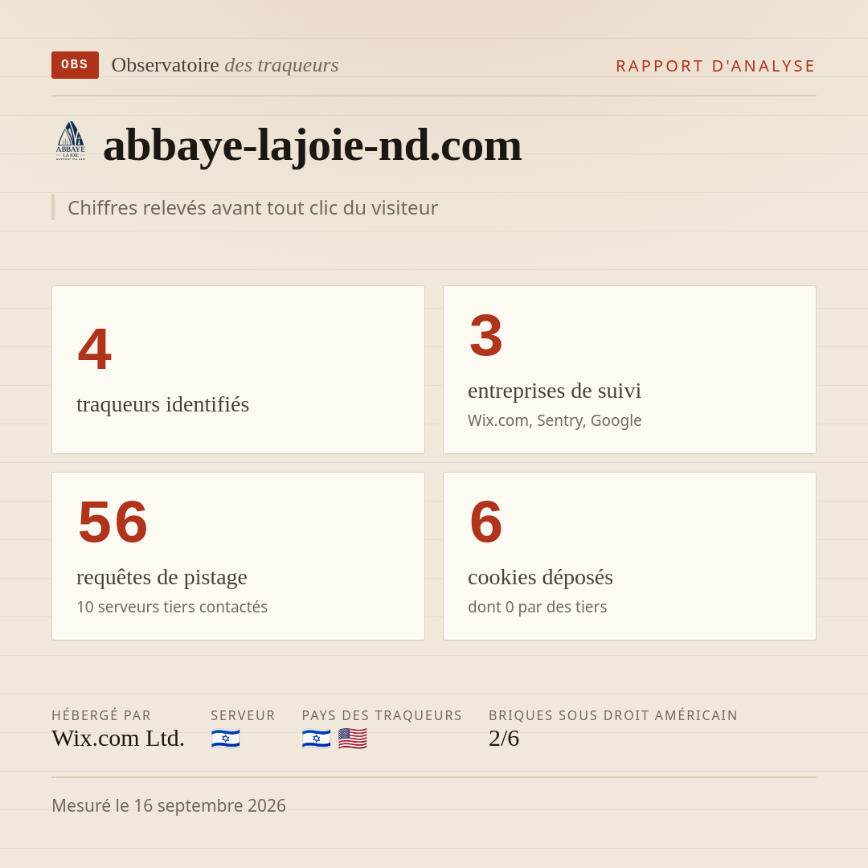Click the traqueurs identifiés label
Viewport: 868px width, 868px height.
162,404
